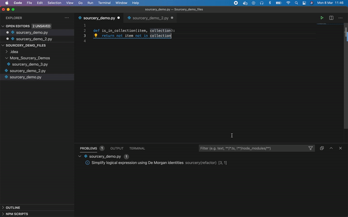Click the return statement on line 3
Viewport: 348px width, 217px height.
point(136,36)
